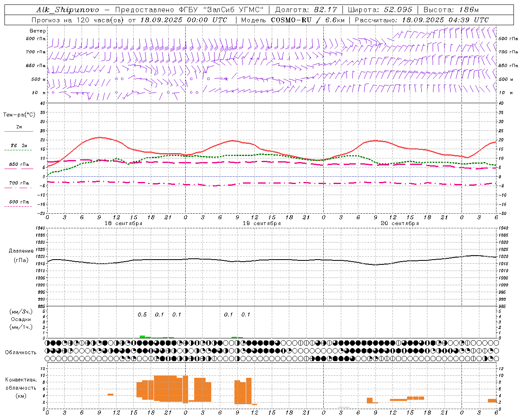Click the '(мм/3ч.)' precipitation unit label
Viewport: 520px width, 416px height.
click(21, 312)
